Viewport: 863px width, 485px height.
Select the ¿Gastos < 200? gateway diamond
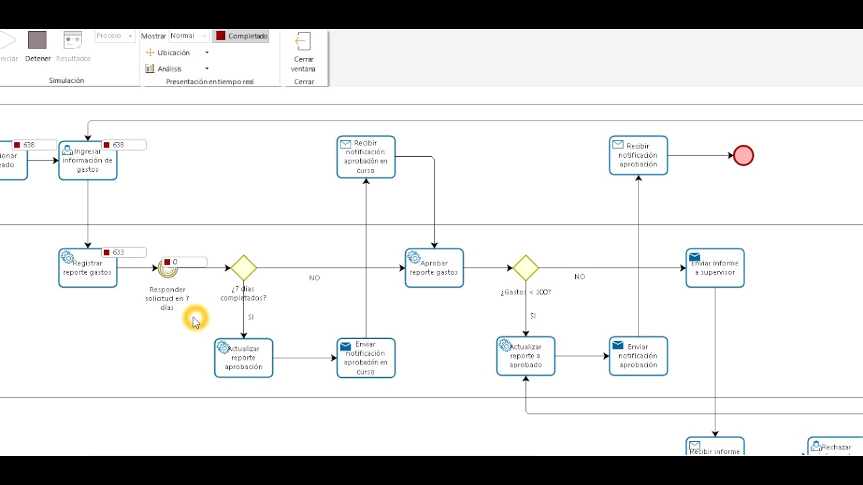click(x=526, y=268)
